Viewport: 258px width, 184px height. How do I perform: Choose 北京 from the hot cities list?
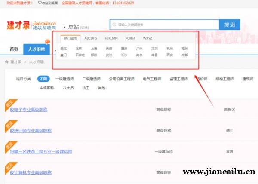click(78, 49)
